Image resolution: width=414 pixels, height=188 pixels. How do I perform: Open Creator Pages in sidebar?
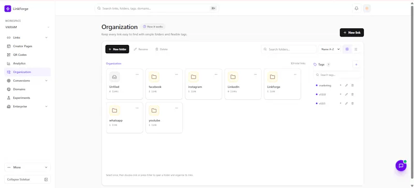click(27, 46)
